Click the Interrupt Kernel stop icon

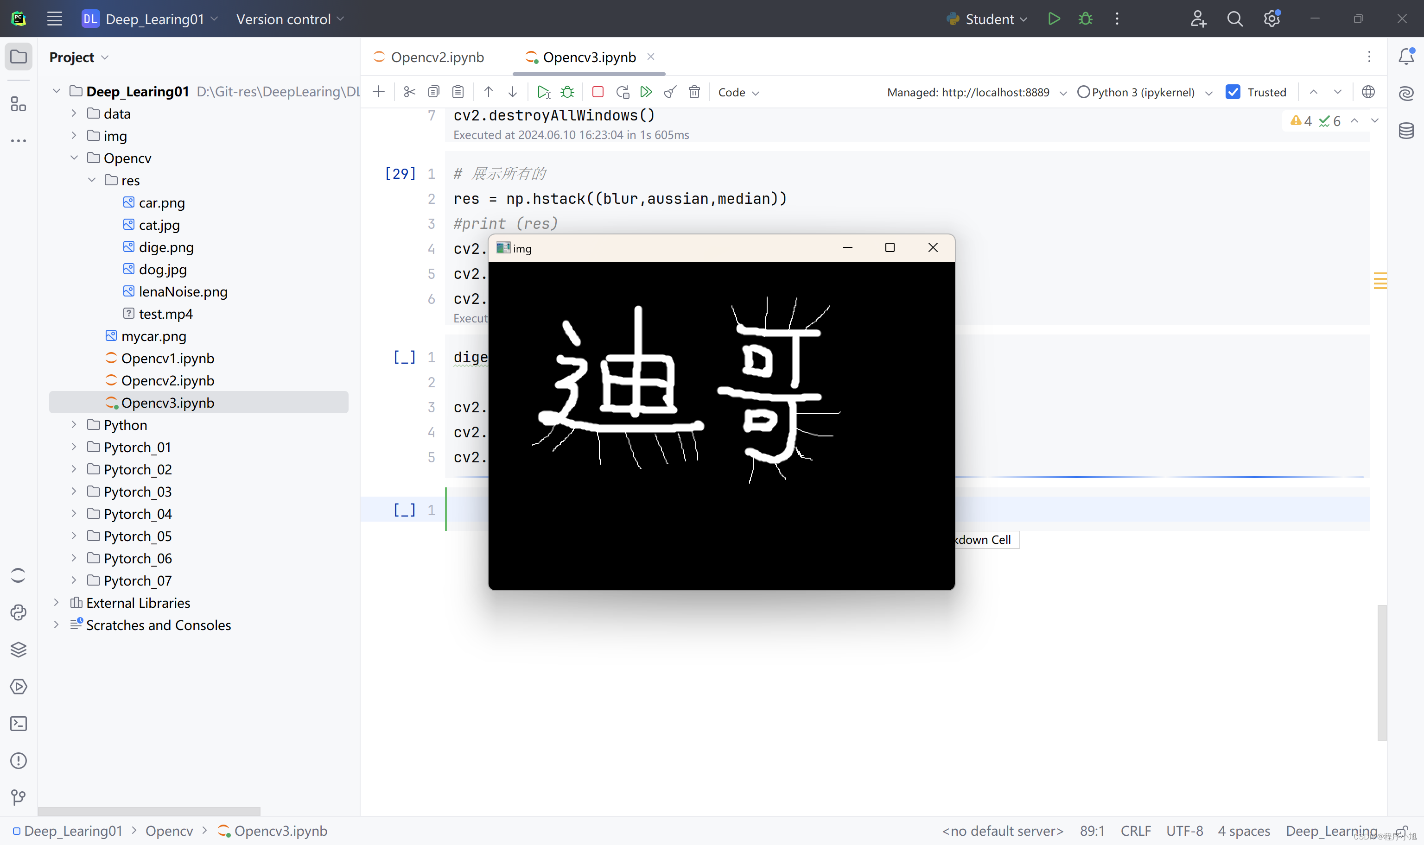click(x=598, y=92)
